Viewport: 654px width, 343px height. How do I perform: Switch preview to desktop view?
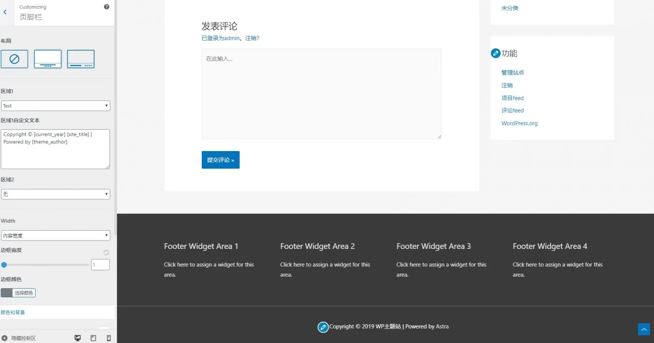pyautogui.click(x=77, y=337)
